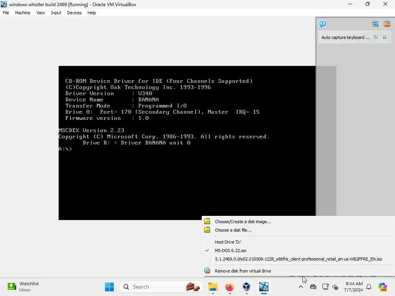This screenshot has width=395, height=296.
Task: Open the File menu
Action: coord(6,13)
